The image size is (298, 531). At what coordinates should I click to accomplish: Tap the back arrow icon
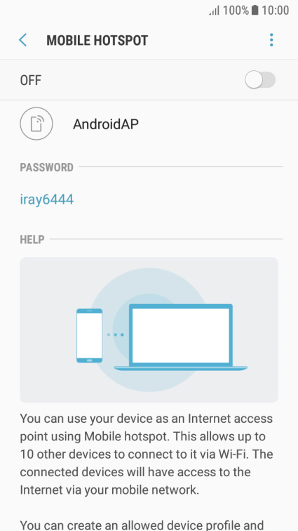click(x=22, y=40)
